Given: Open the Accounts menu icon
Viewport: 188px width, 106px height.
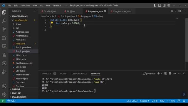Looking at the screenshot, I should (x=4, y=86).
